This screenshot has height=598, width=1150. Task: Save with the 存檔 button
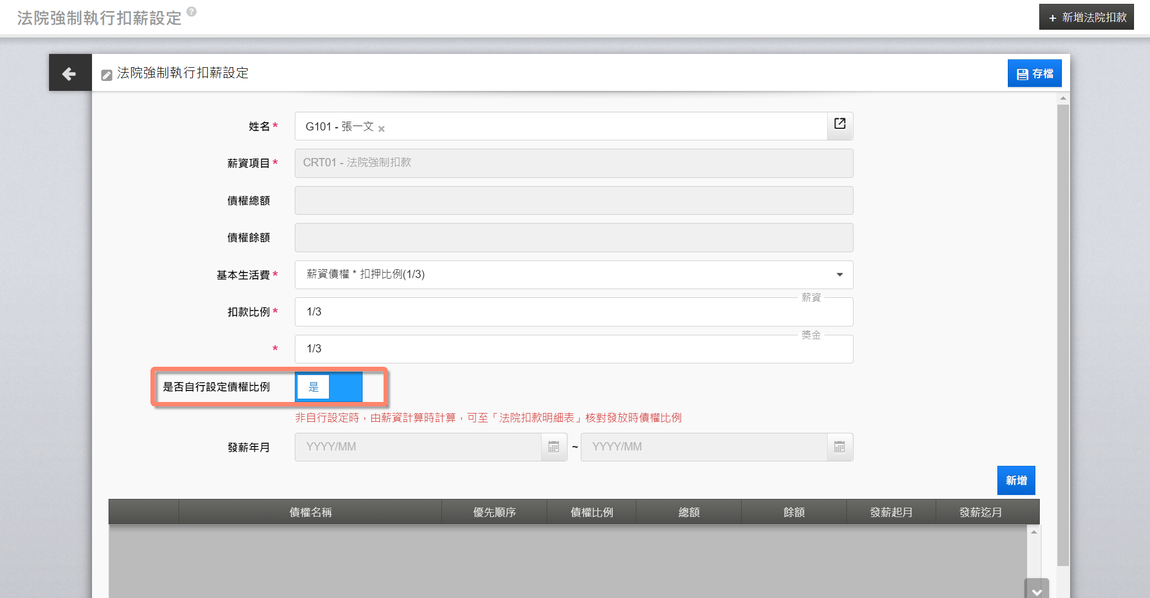[x=1034, y=74]
